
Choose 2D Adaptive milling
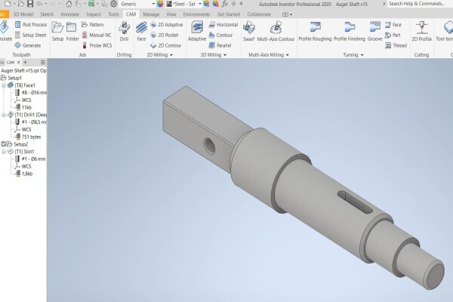(x=167, y=25)
